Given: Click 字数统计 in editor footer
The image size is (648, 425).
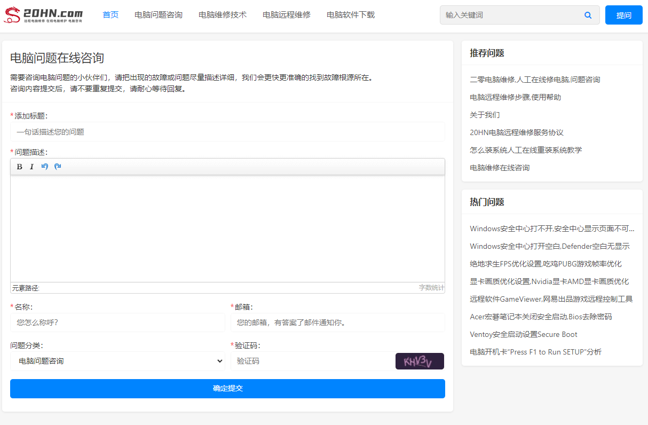Looking at the screenshot, I should 431,288.
